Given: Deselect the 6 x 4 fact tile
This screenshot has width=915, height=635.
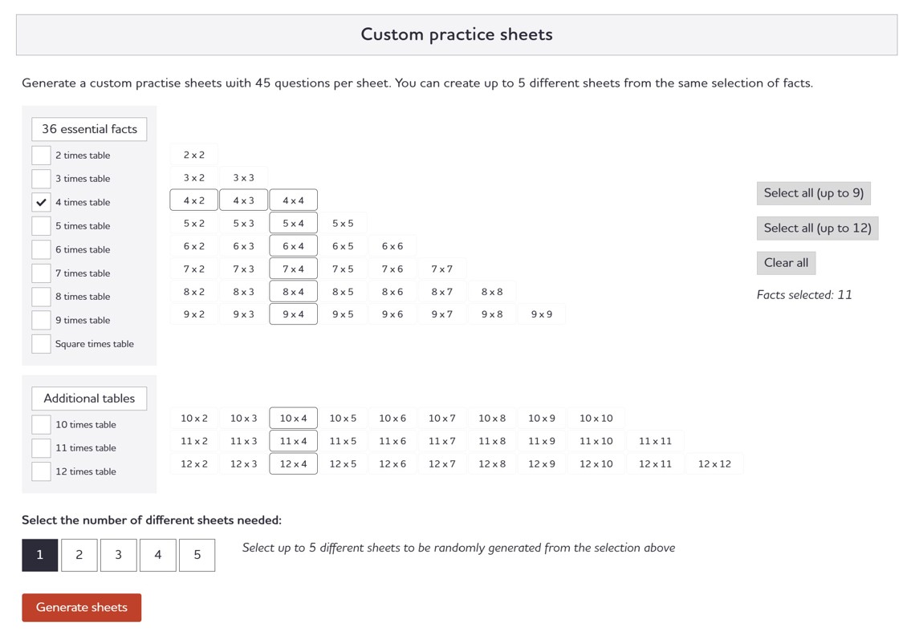Looking at the screenshot, I should [x=293, y=247].
